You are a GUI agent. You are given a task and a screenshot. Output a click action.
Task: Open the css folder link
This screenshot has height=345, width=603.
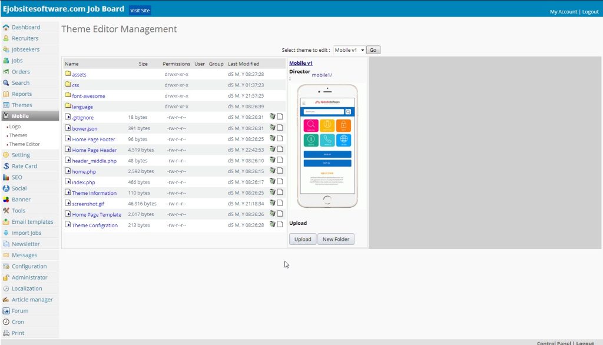75,85
